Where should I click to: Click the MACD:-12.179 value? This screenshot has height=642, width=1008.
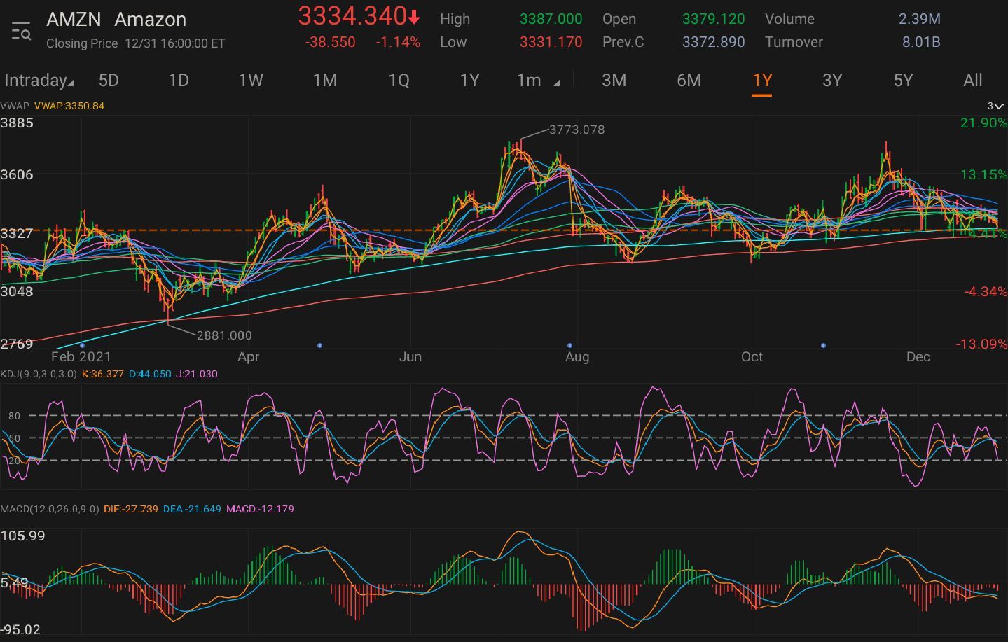point(260,509)
